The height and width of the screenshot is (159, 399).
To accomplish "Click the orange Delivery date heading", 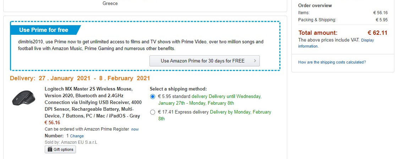I will 80,78.
